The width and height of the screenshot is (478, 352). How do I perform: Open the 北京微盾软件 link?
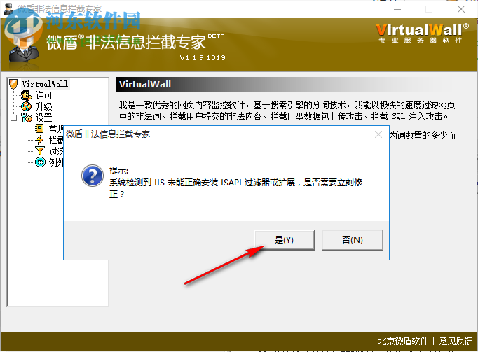[x=403, y=341]
